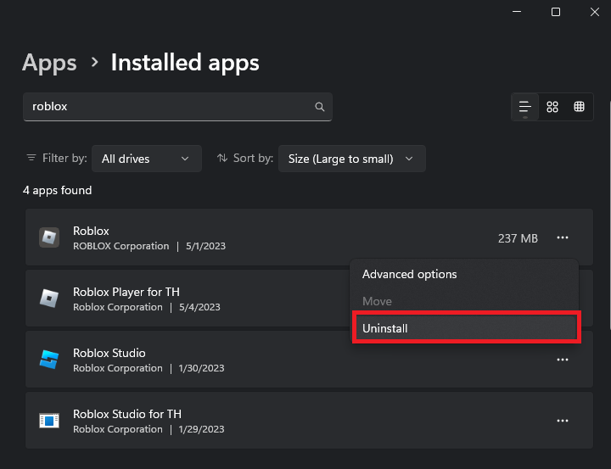Click the Roblox Studio app icon

pos(49,360)
